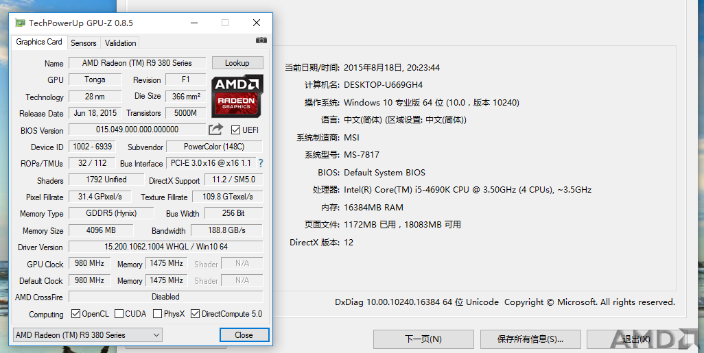Click the date/time text 2015年8月18日, 20:23:44

[392, 68]
